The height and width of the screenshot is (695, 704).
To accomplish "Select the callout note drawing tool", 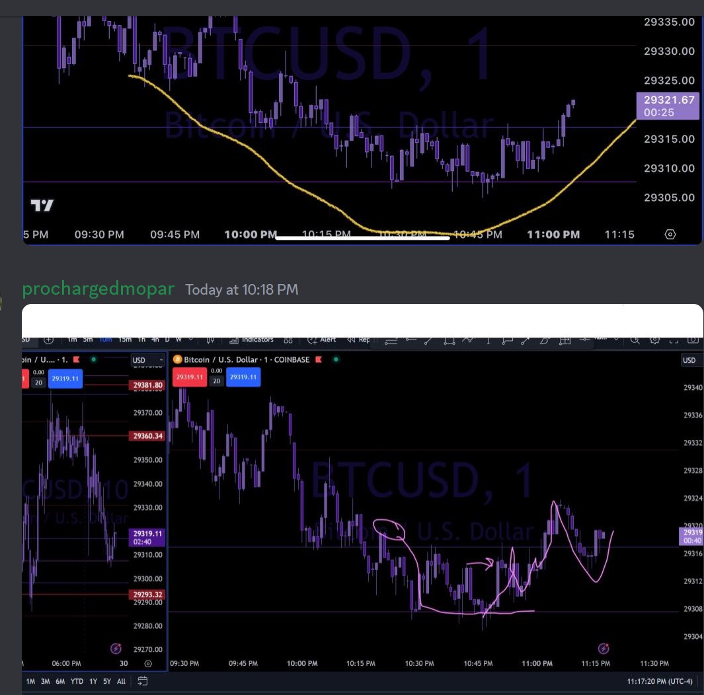I will click(508, 340).
